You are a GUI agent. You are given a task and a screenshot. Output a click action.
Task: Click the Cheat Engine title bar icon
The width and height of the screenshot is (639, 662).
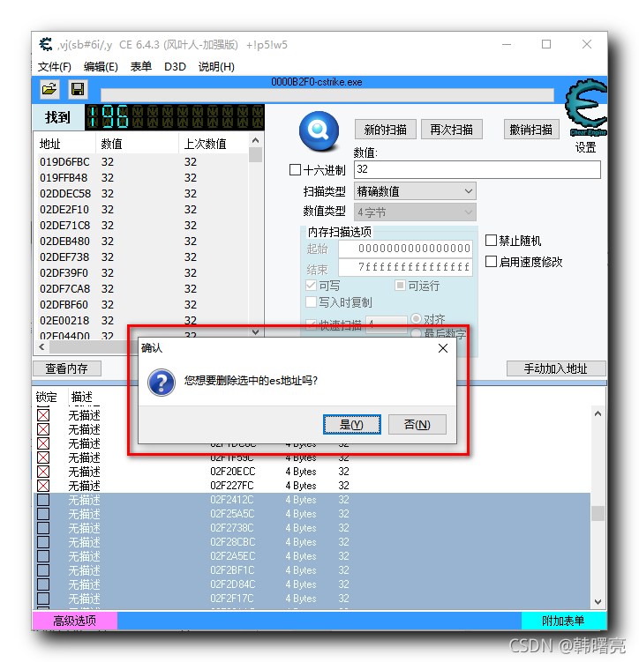(x=46, y=44)
